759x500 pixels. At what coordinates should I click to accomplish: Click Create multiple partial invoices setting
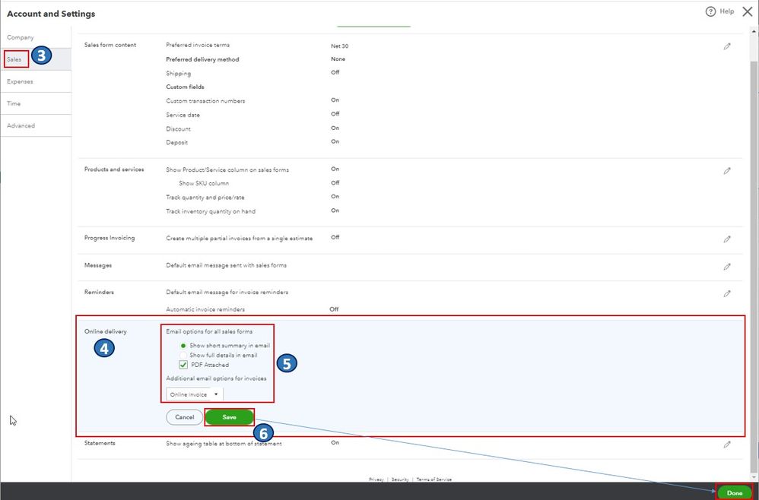point(239,239)
